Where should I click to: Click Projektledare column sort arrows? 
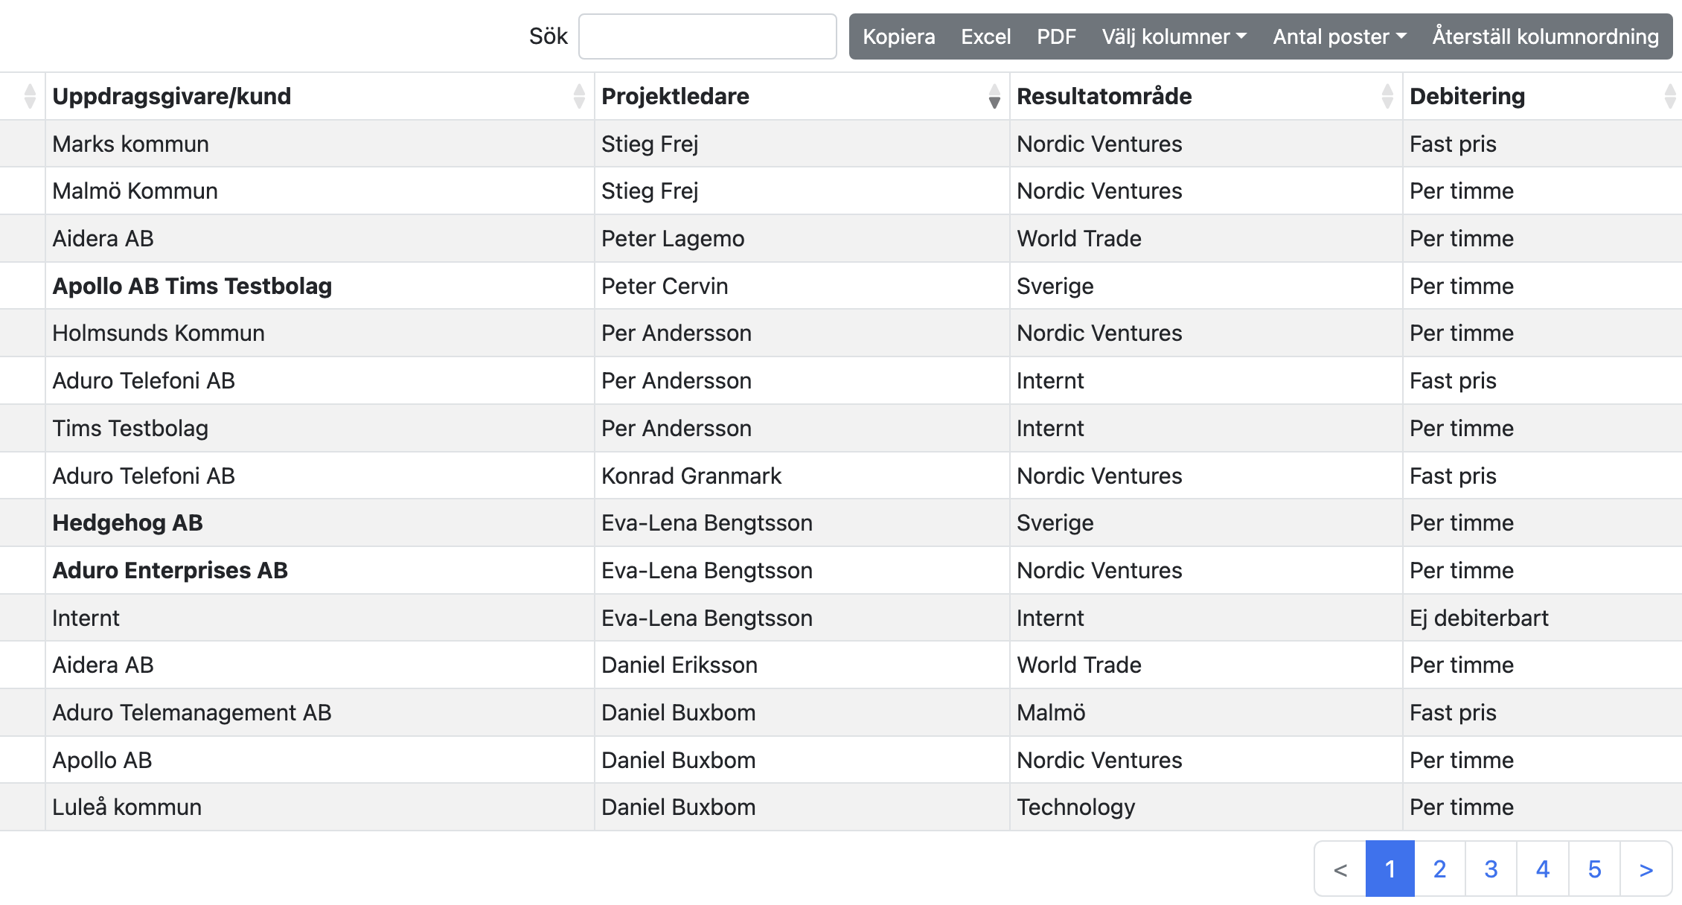(994, 96)
